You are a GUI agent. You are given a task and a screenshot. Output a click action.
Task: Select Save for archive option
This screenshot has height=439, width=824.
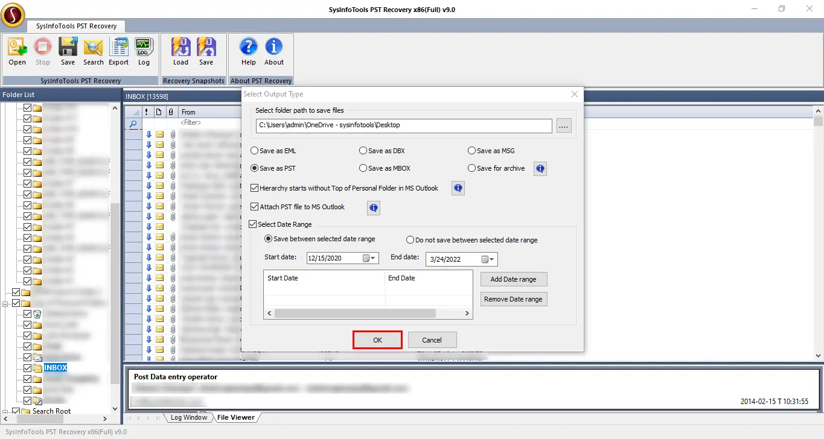(x=496, y=168)
